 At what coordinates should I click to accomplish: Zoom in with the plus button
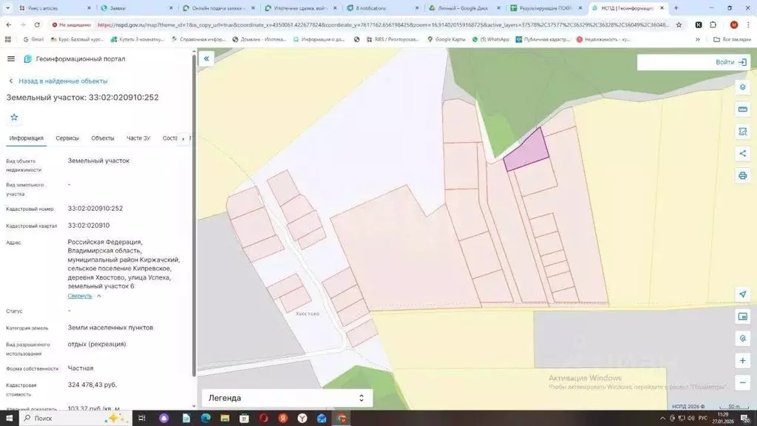[x=742, y=361]
